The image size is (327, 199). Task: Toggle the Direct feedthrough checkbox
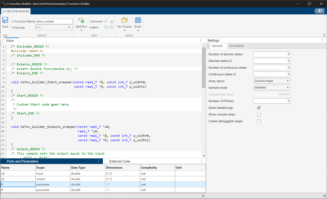tap(259, 108)
